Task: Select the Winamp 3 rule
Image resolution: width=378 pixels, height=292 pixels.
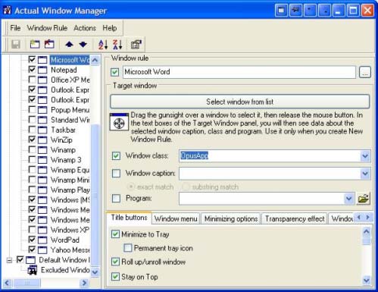Action: pos(66,160)
